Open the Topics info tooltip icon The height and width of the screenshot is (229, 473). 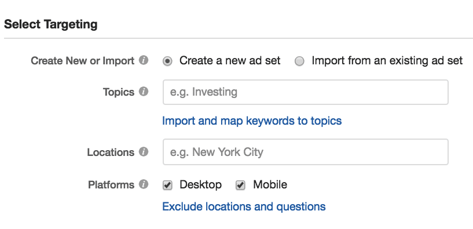point(144,92)
